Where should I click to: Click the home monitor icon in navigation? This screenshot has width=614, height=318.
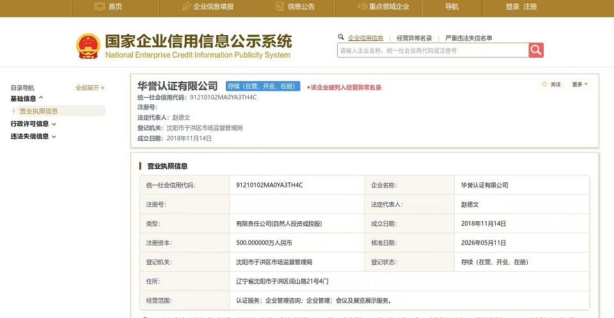100,6
